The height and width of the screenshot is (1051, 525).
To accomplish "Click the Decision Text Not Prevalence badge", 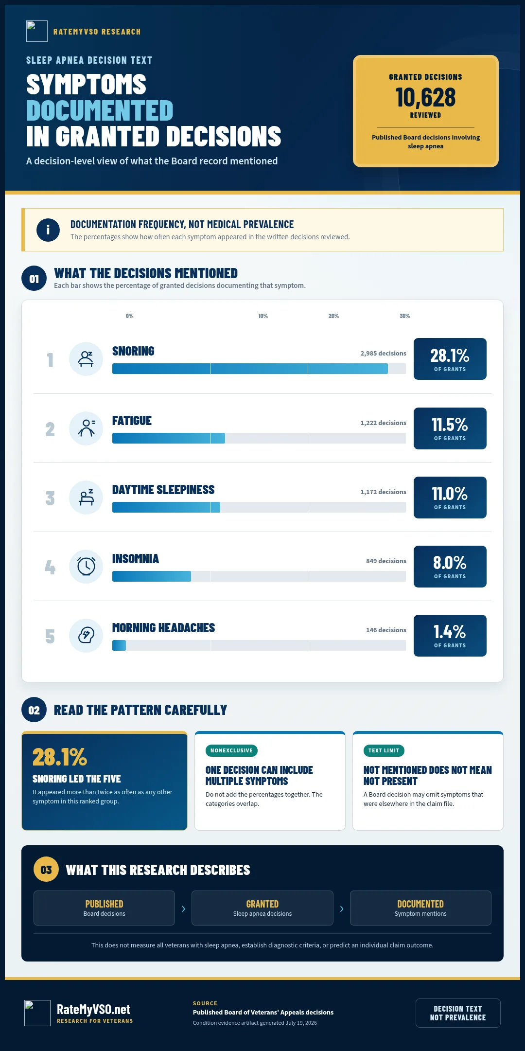I will pyautogui.click(x=458, y=1013).
